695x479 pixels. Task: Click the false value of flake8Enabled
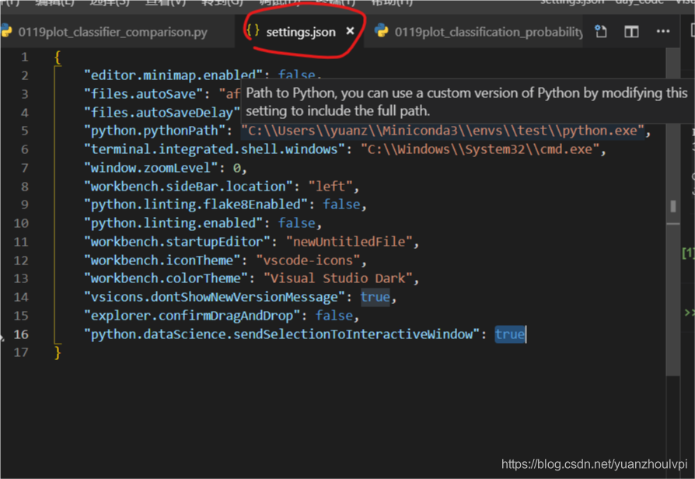[x=341, y=205]
